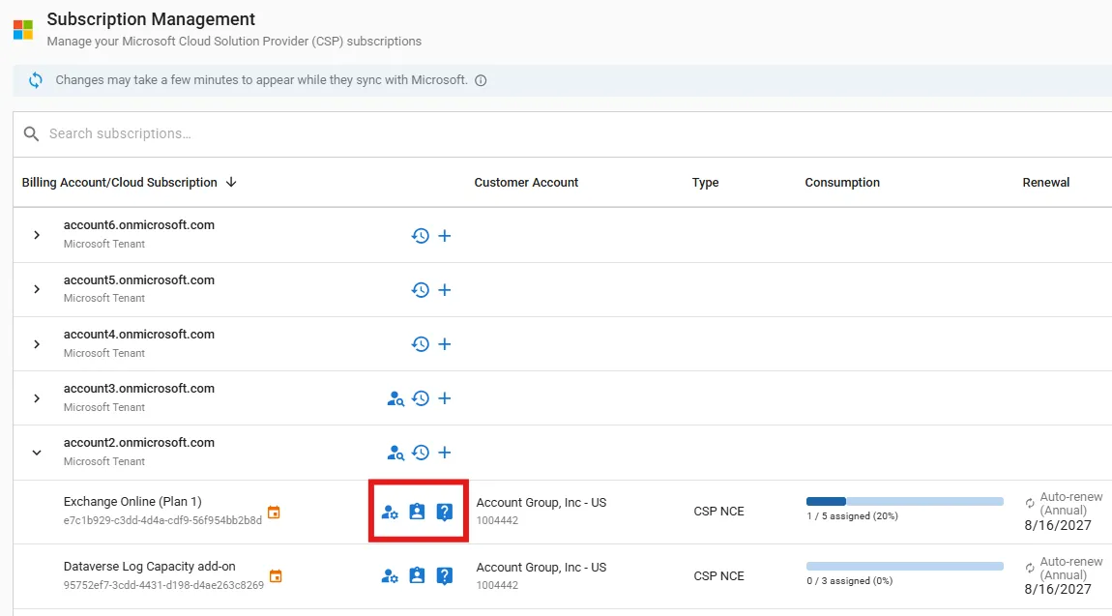
Task: Click the sync refresh icon in the notice banner
Action: point(36,80)
